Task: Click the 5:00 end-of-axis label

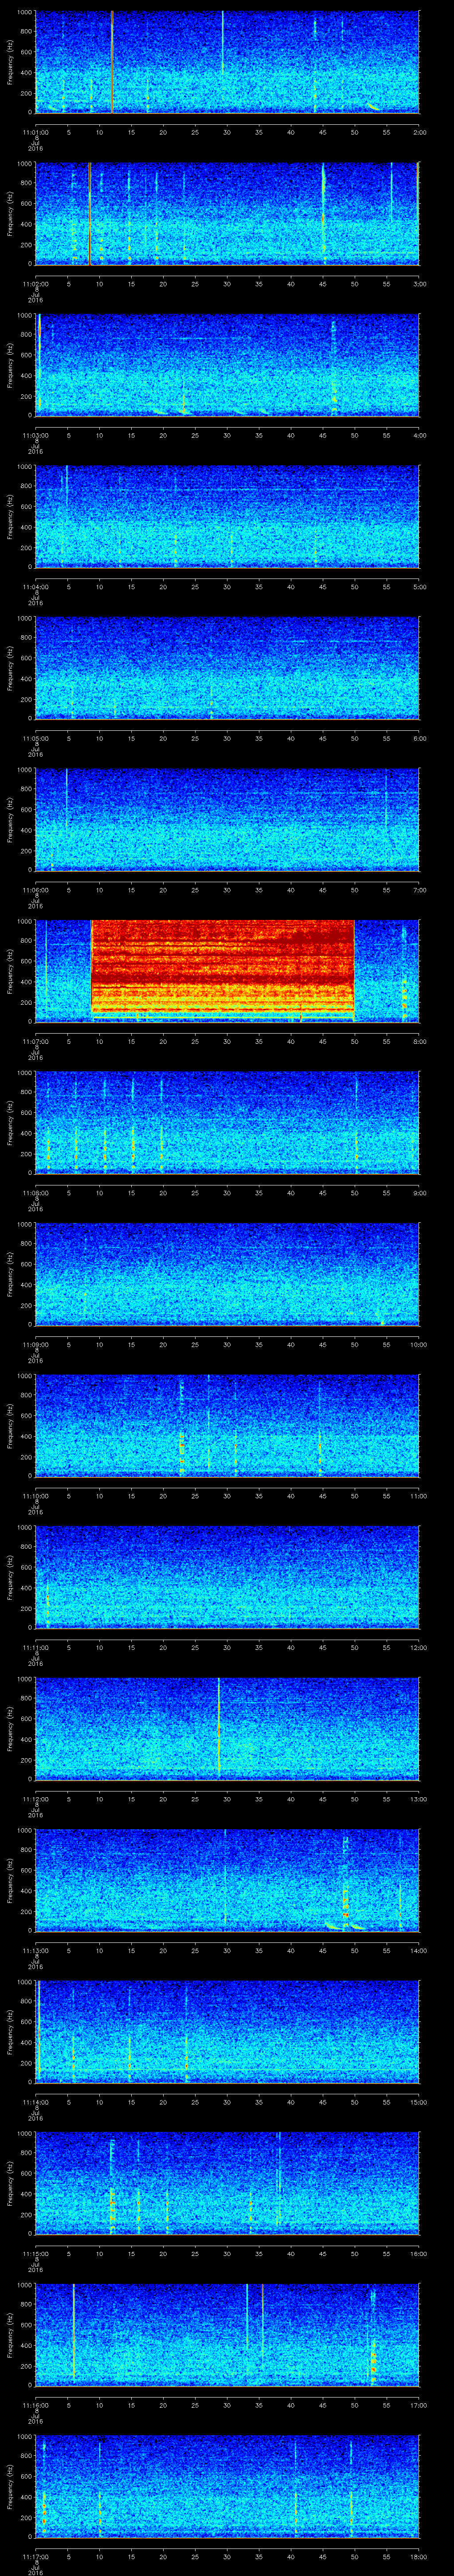Action: pyautogui.click(x=419, y=587)
